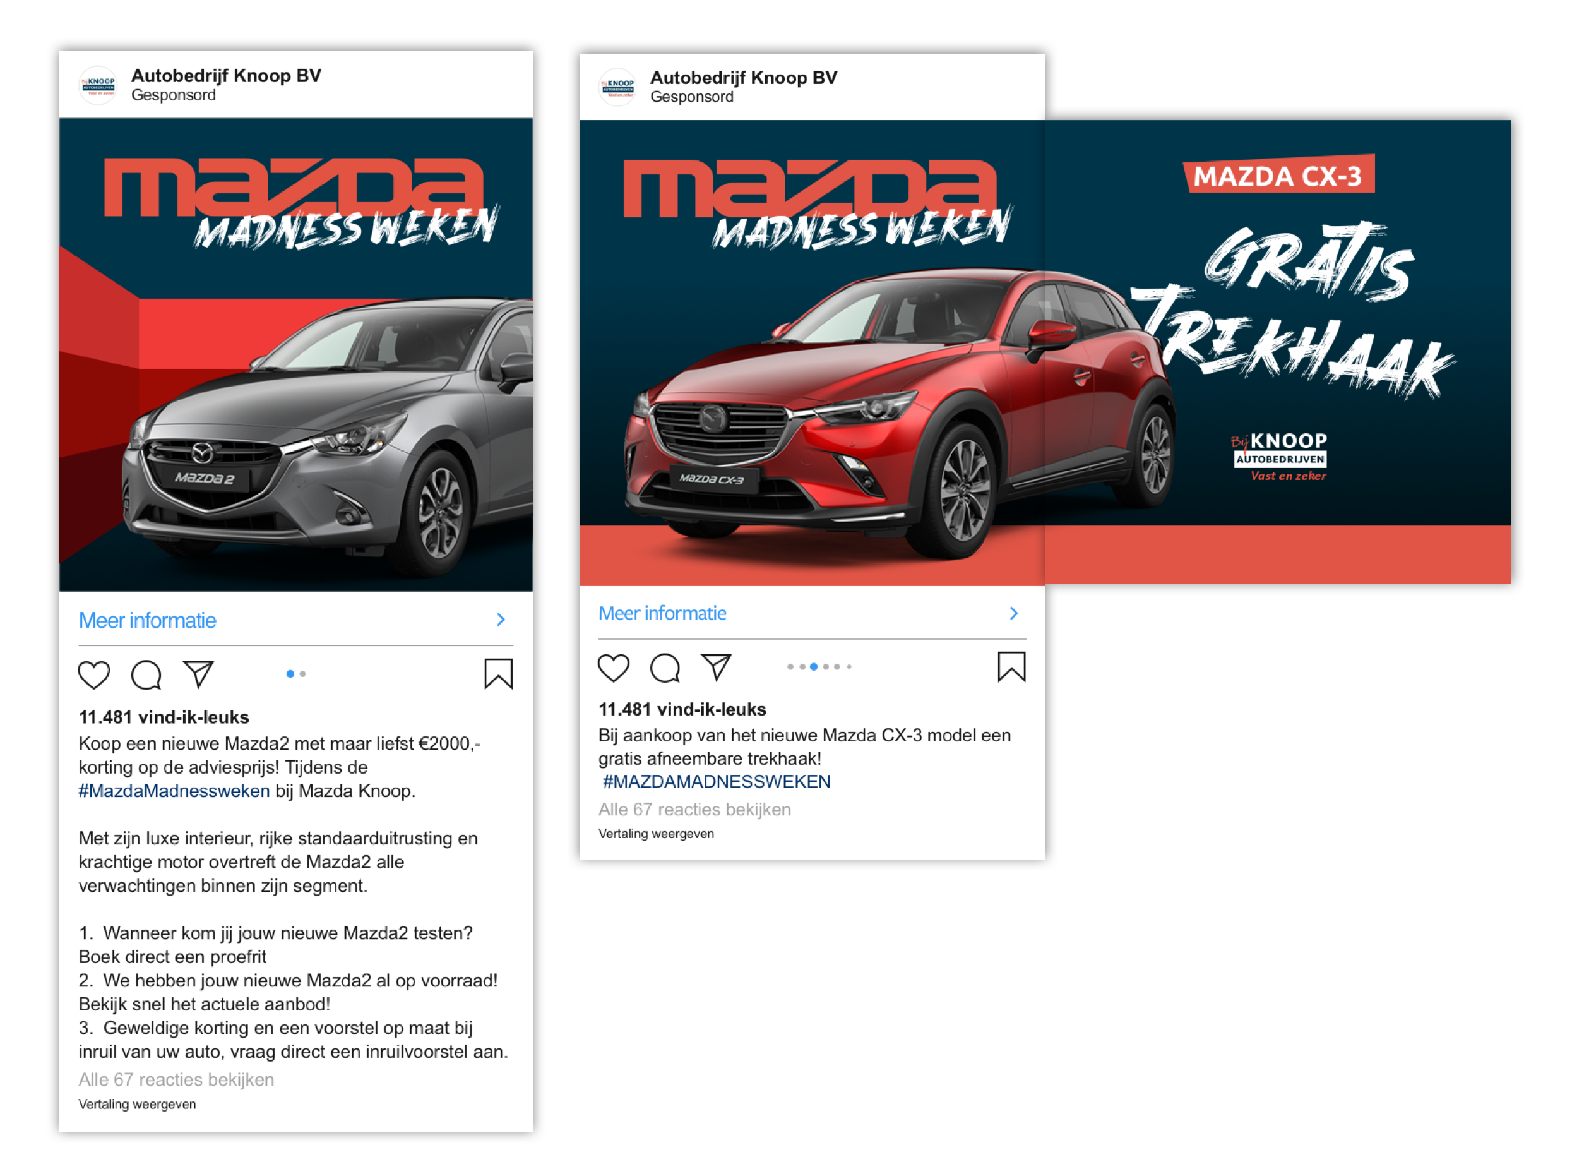Show translation on the CX-3 post
This screenshot has height=1169, width=1572.
click(656, 834)
